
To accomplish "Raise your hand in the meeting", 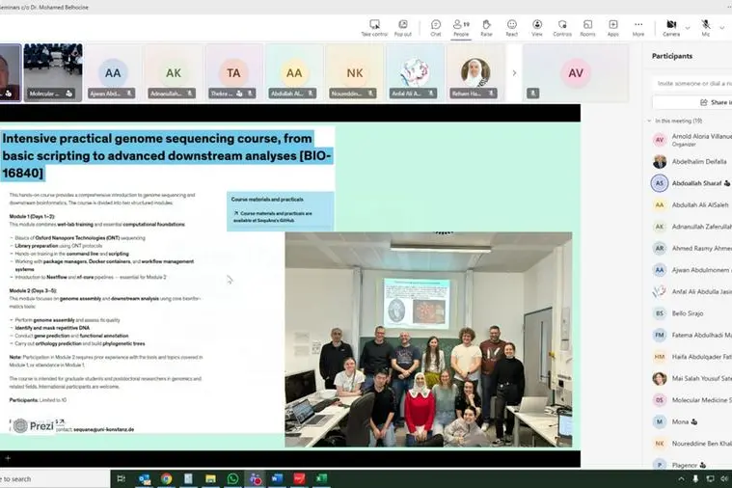I will (x=486, y=27).
